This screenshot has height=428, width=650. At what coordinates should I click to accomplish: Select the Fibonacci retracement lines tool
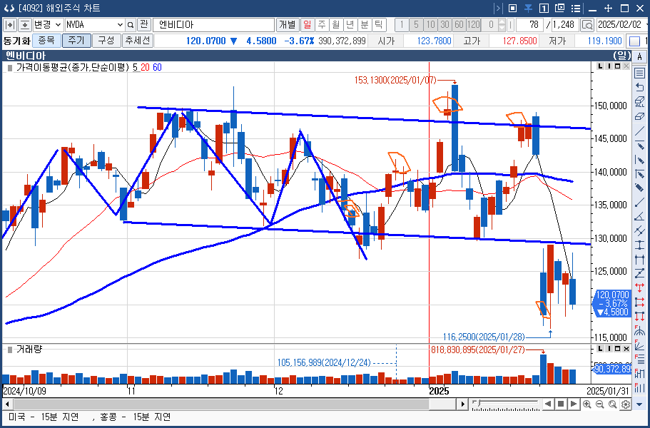pyautogui.click(x=639, y=360)
